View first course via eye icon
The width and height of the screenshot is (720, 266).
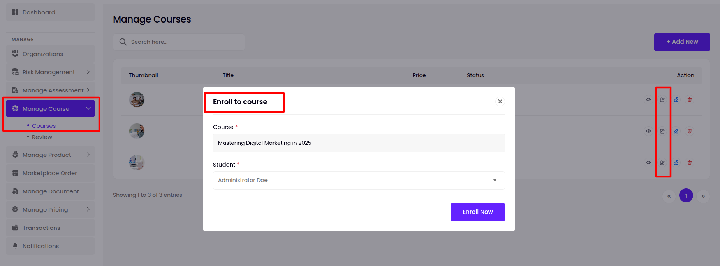pos(648,100)
